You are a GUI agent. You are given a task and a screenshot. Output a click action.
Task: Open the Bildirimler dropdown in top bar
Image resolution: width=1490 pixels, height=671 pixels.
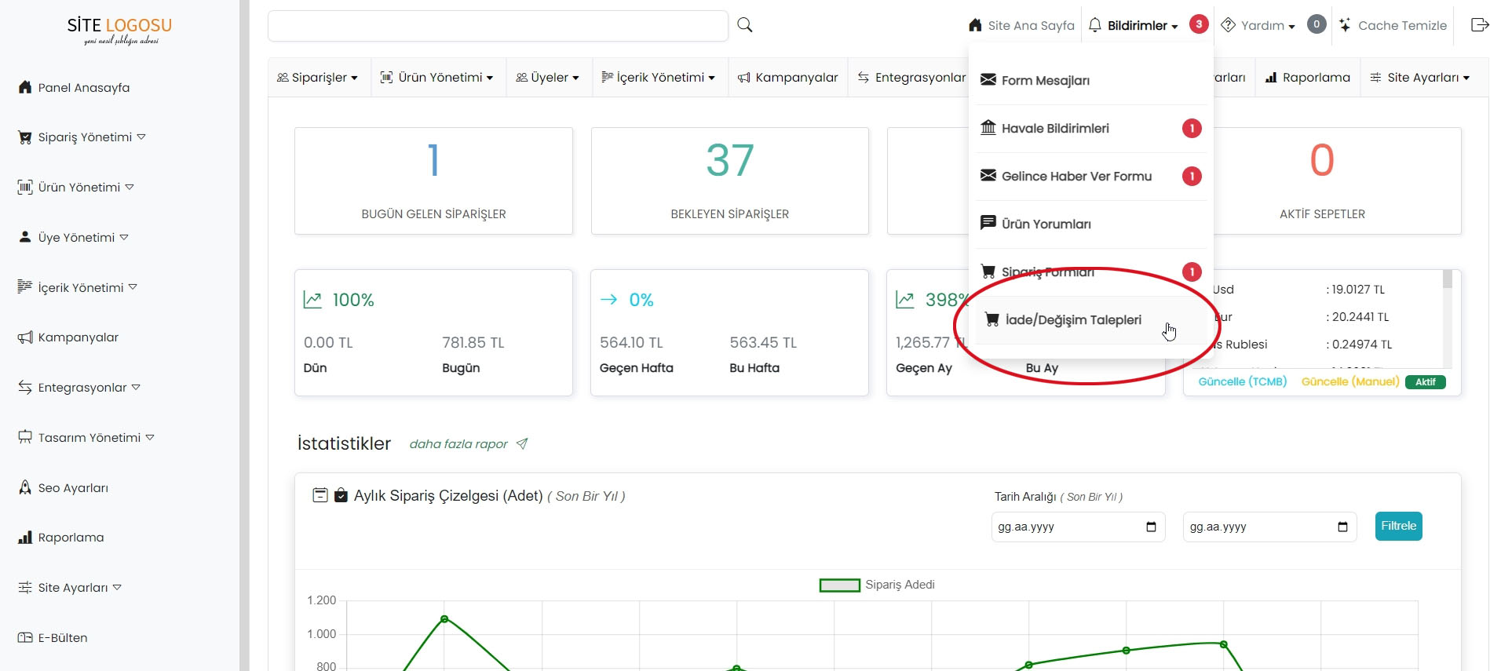point(1142,26)
